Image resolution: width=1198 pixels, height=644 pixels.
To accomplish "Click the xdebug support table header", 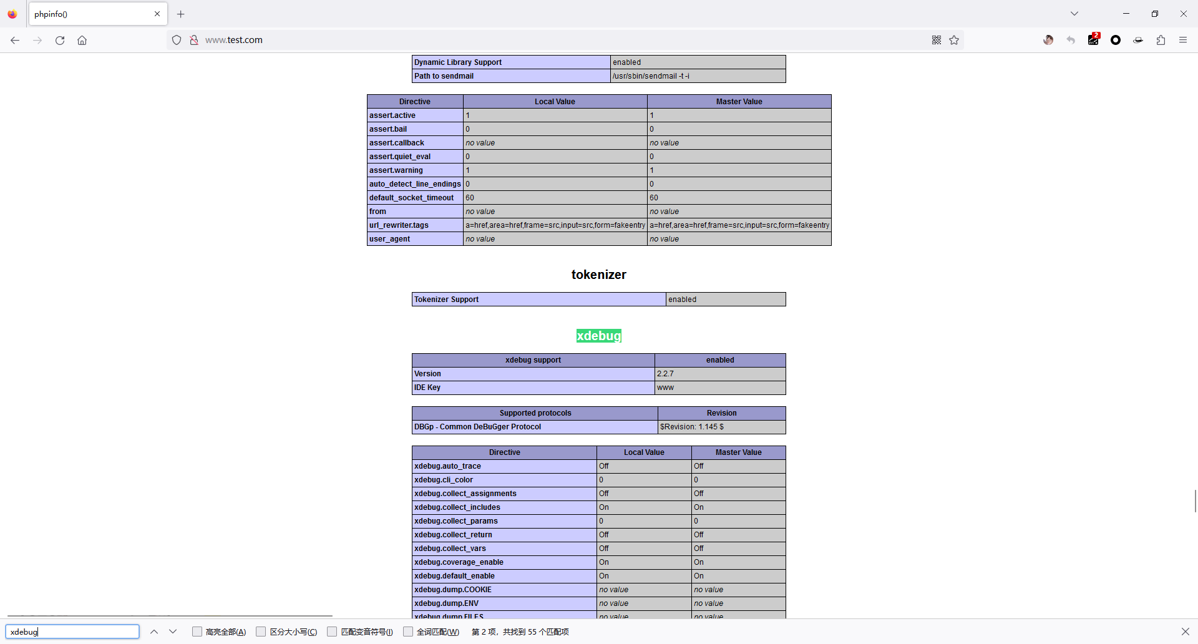I will tap(533, 360).
